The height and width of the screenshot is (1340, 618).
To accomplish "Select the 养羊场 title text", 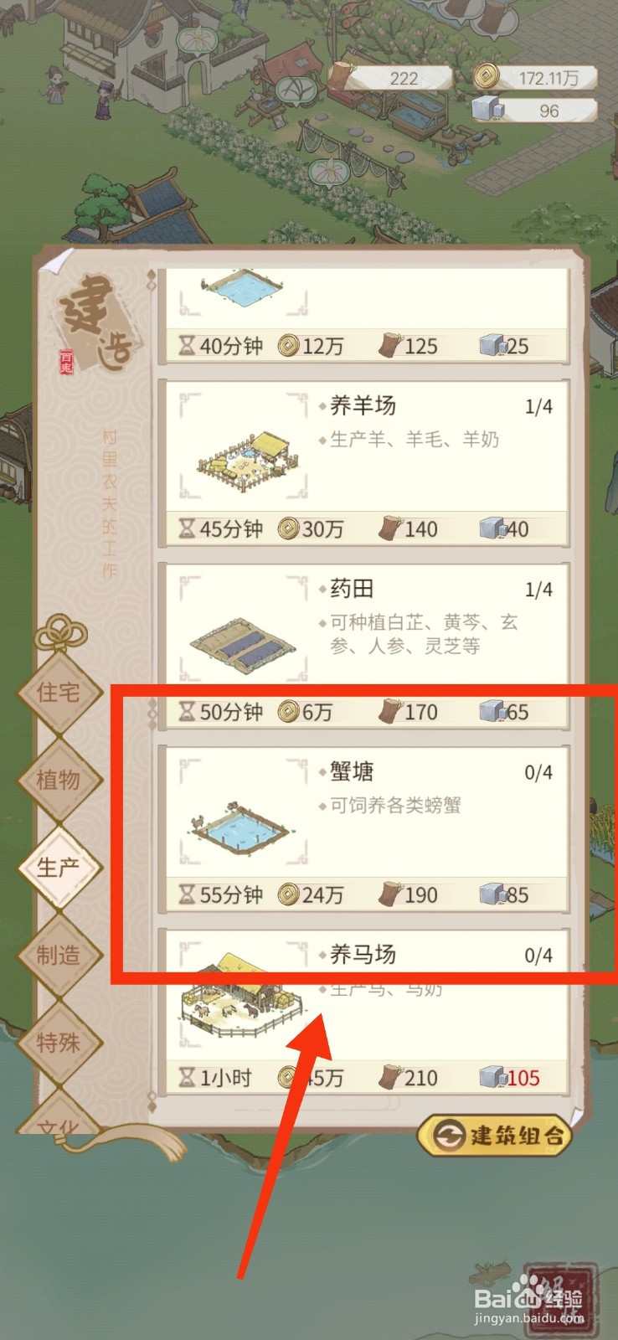I will (363, 406).
